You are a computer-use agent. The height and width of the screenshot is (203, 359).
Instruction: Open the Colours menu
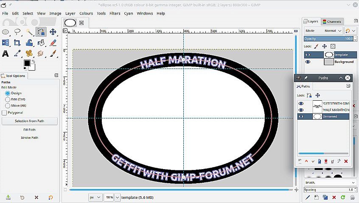[86, 14]
